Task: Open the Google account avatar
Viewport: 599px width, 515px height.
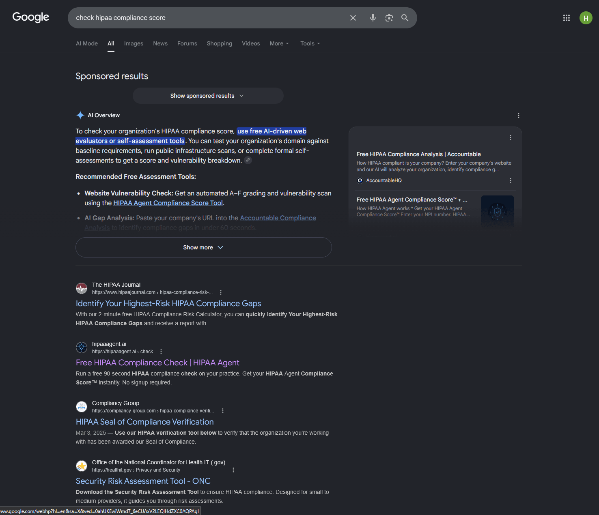Action: (x=586, y=18)
